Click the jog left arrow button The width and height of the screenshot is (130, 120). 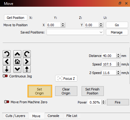(7, 62)
